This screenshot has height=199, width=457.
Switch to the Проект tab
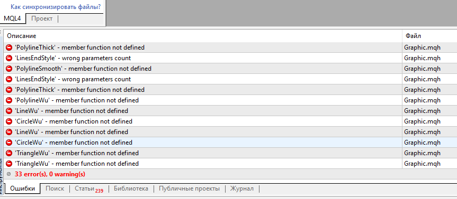(x=42, y=18)
